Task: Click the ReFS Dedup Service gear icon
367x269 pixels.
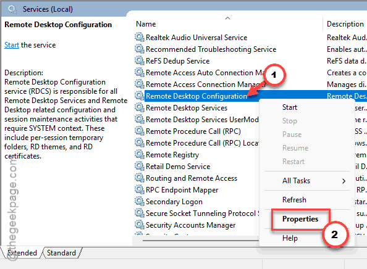Action: coord(140,60)
